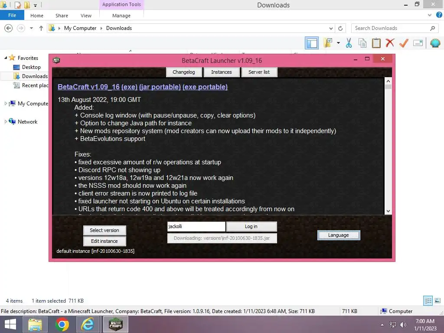
Task: Switch to large icons view icon
Action: (x=437, y=301)
